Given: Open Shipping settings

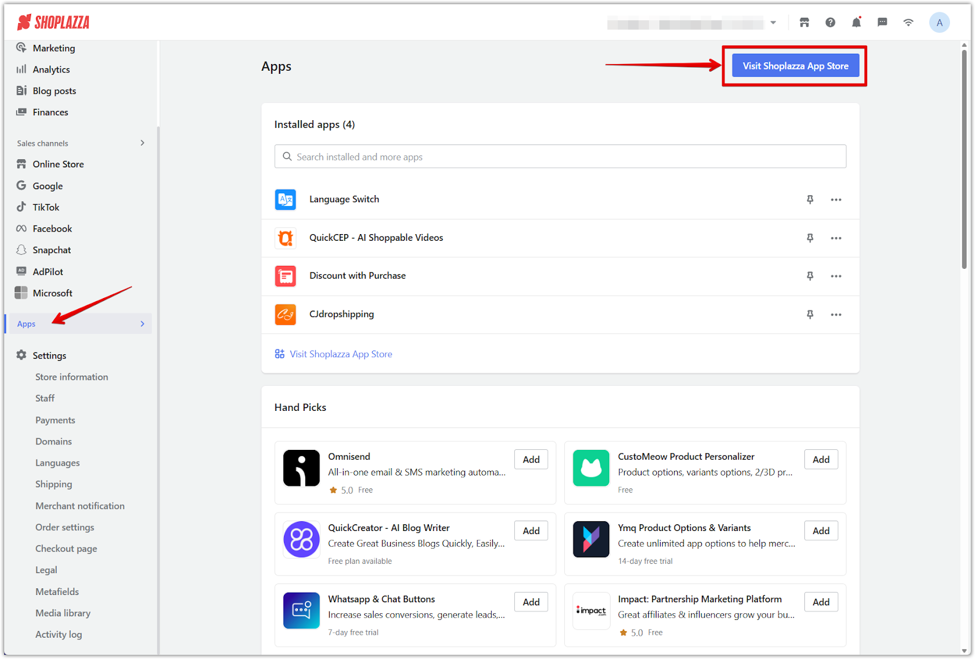Looking at the screenshot, I should [54, 485].
